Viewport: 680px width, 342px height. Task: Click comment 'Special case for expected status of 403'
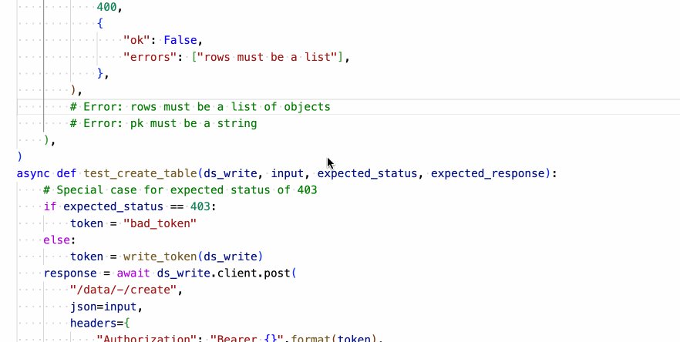[x=180, y=189]
